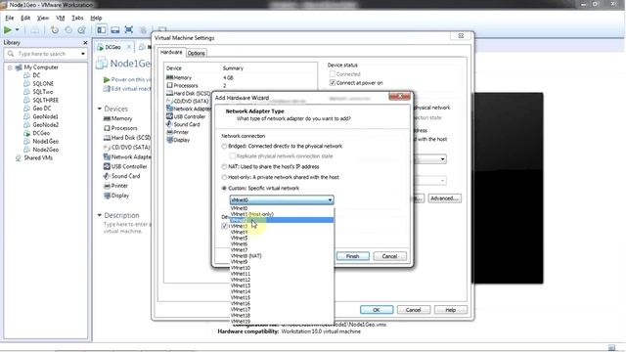
Task: Open the Library search dropdown arrow
Action: (x=83, y=54)
